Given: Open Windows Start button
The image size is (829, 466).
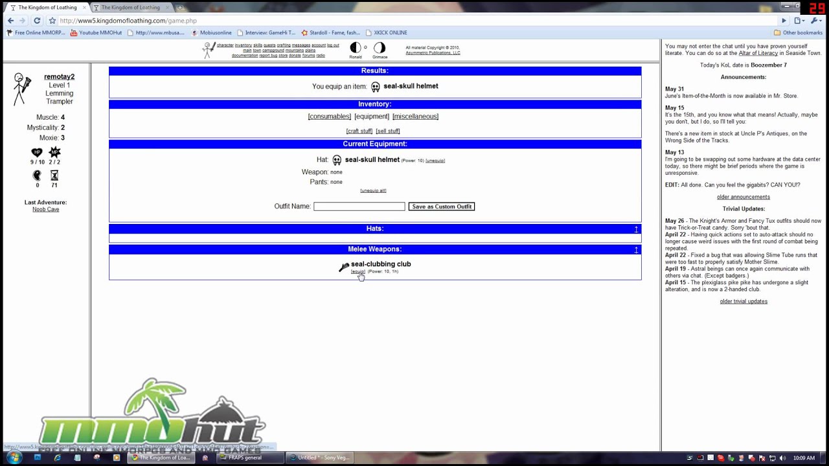Looking at the screenshot, I should (14, 458).
